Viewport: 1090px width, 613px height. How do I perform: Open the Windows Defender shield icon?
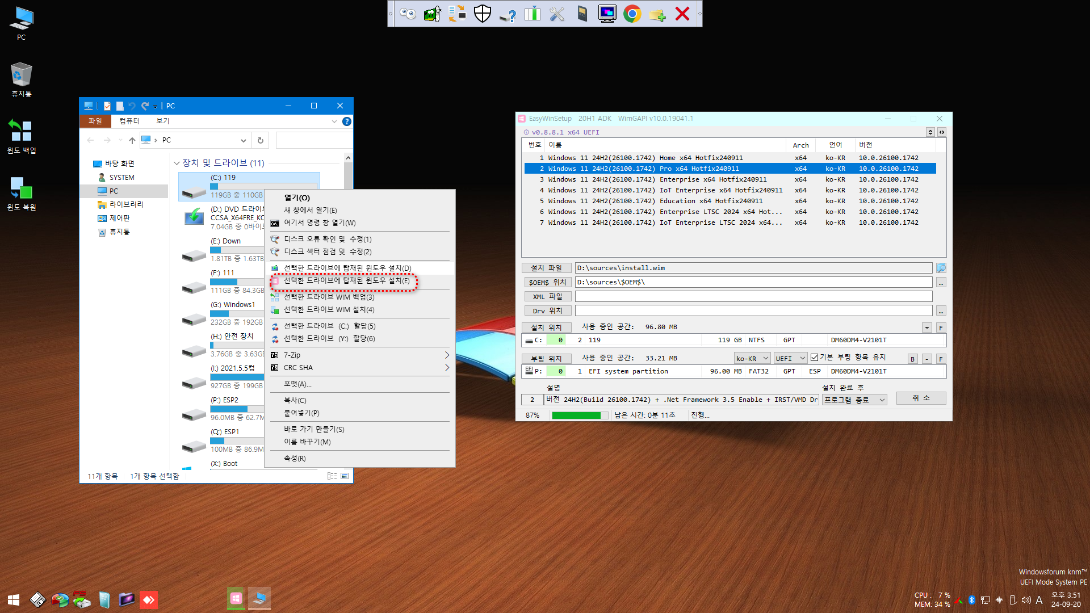(482, 14)
